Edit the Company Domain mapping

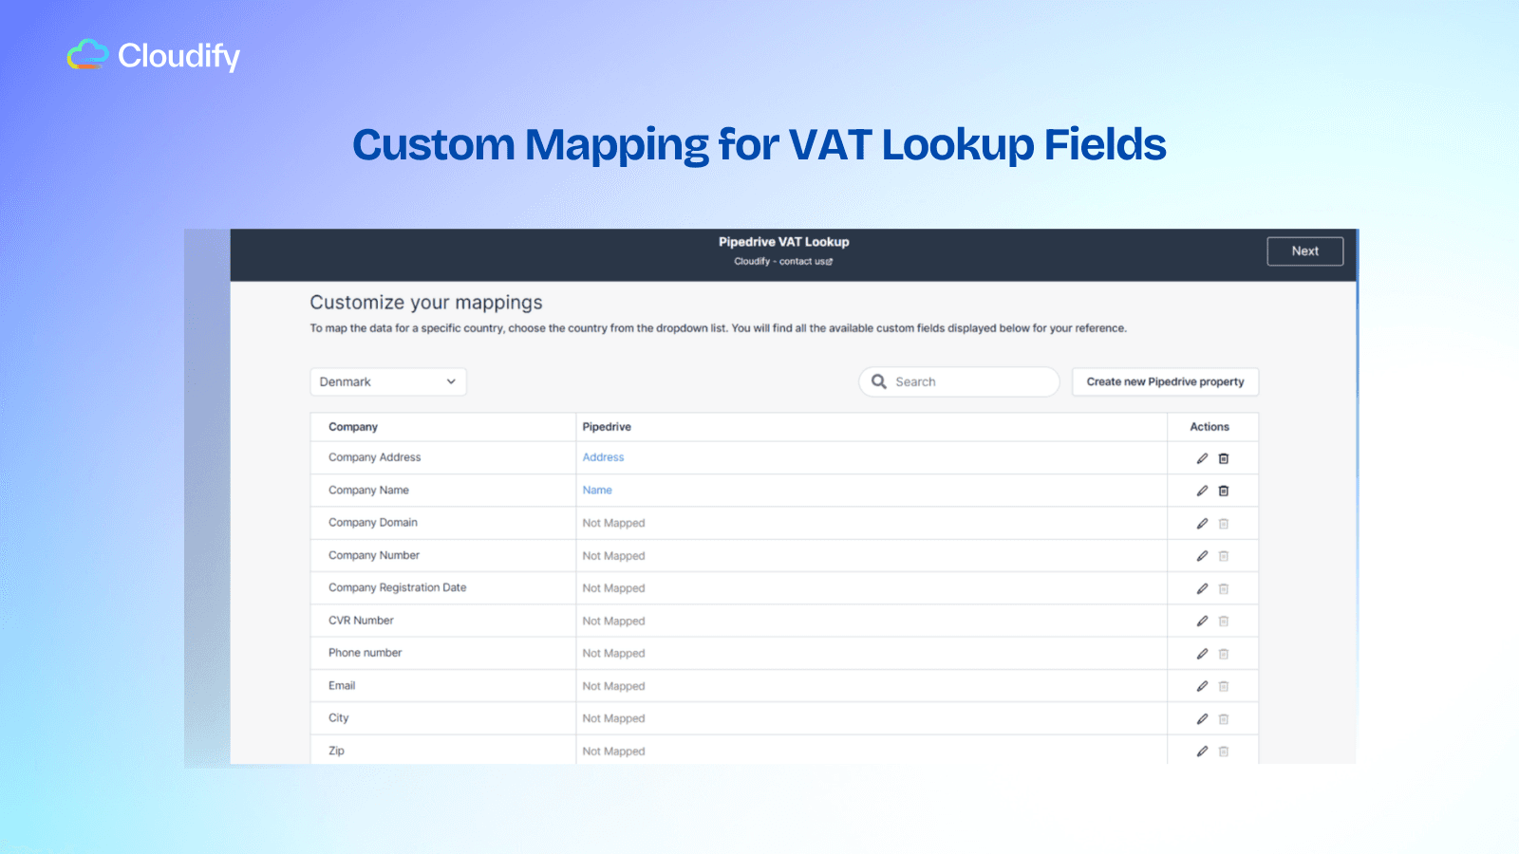1202,524
